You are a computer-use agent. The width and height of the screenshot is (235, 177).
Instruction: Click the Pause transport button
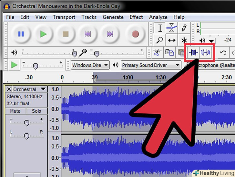[21, 34]
